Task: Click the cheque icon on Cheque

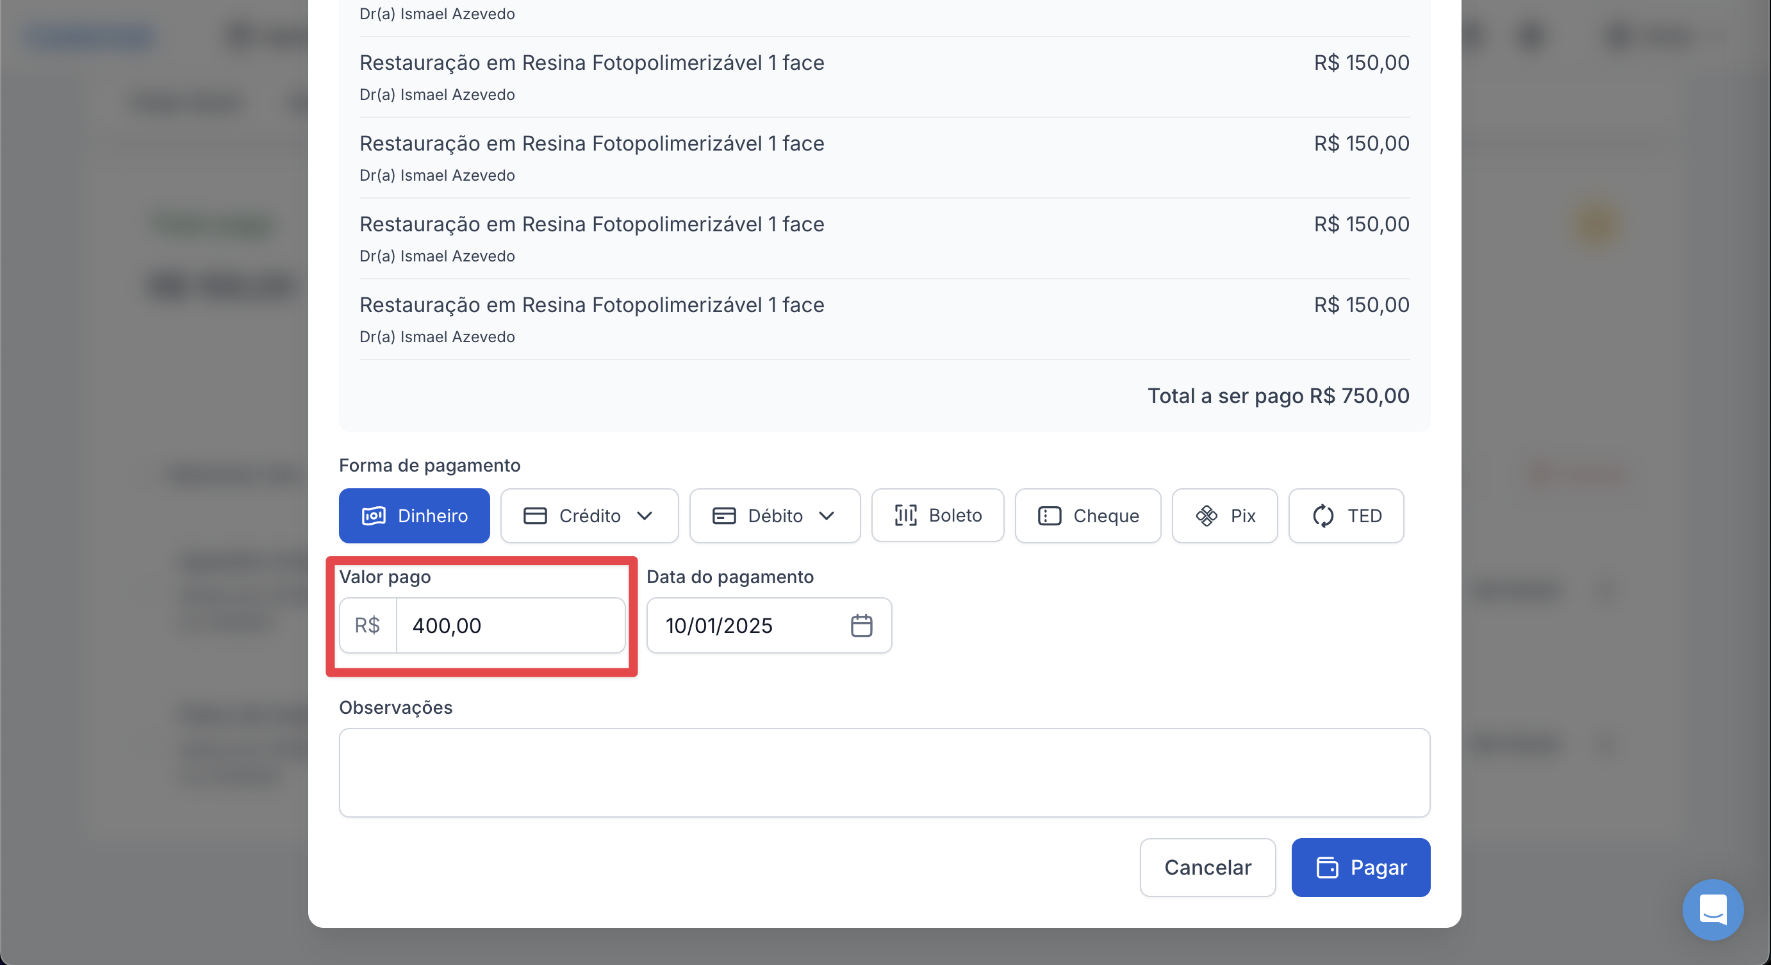Action: point(1049,515)
